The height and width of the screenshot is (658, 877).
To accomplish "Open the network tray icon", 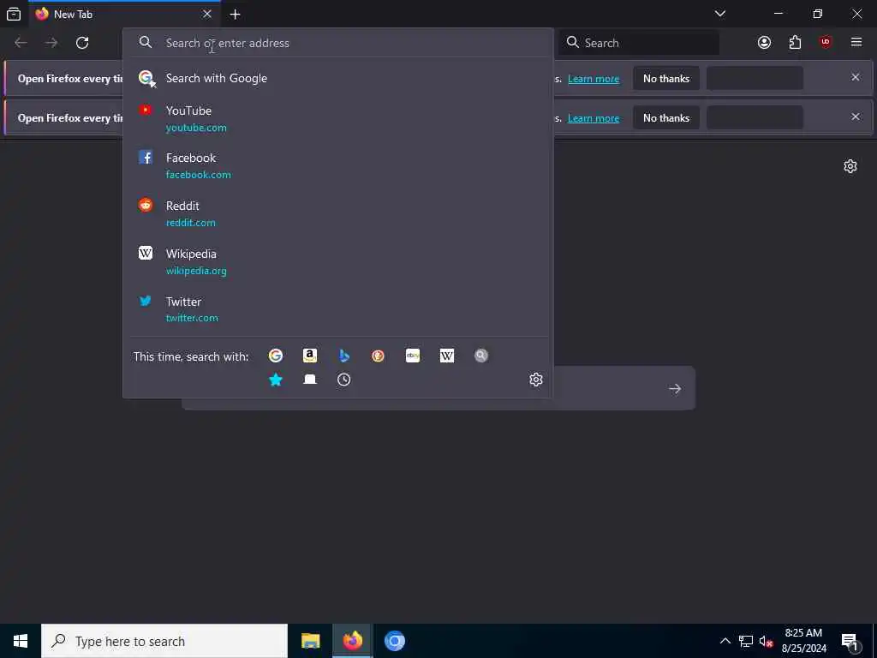I will tap(746, 641).
